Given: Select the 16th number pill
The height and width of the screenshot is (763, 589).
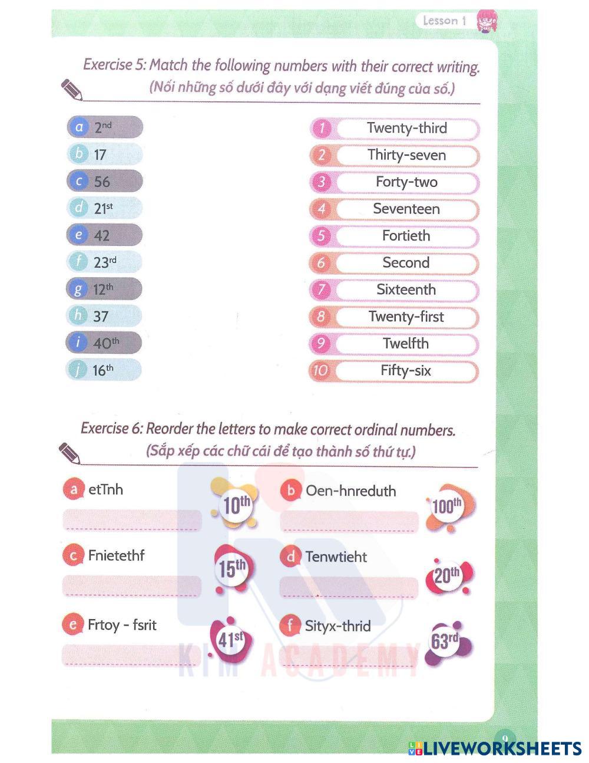Looking at the screenshot, I should pyautogui.click(x=104, y=370).
